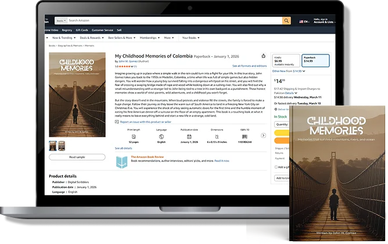
Task: Click the book title My Childhood Memories of Colombia
Action: click(x=154, y=56)
